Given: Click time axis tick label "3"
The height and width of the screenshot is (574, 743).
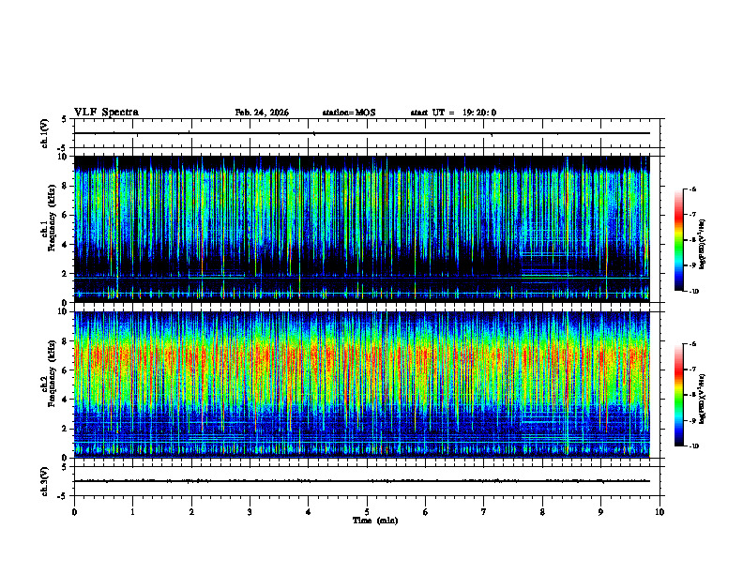Looking at the screenshot, I should 250,512.
